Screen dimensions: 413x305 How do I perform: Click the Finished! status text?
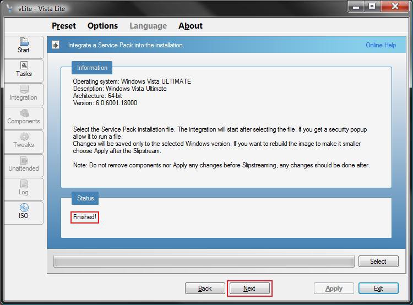[85, 217]
